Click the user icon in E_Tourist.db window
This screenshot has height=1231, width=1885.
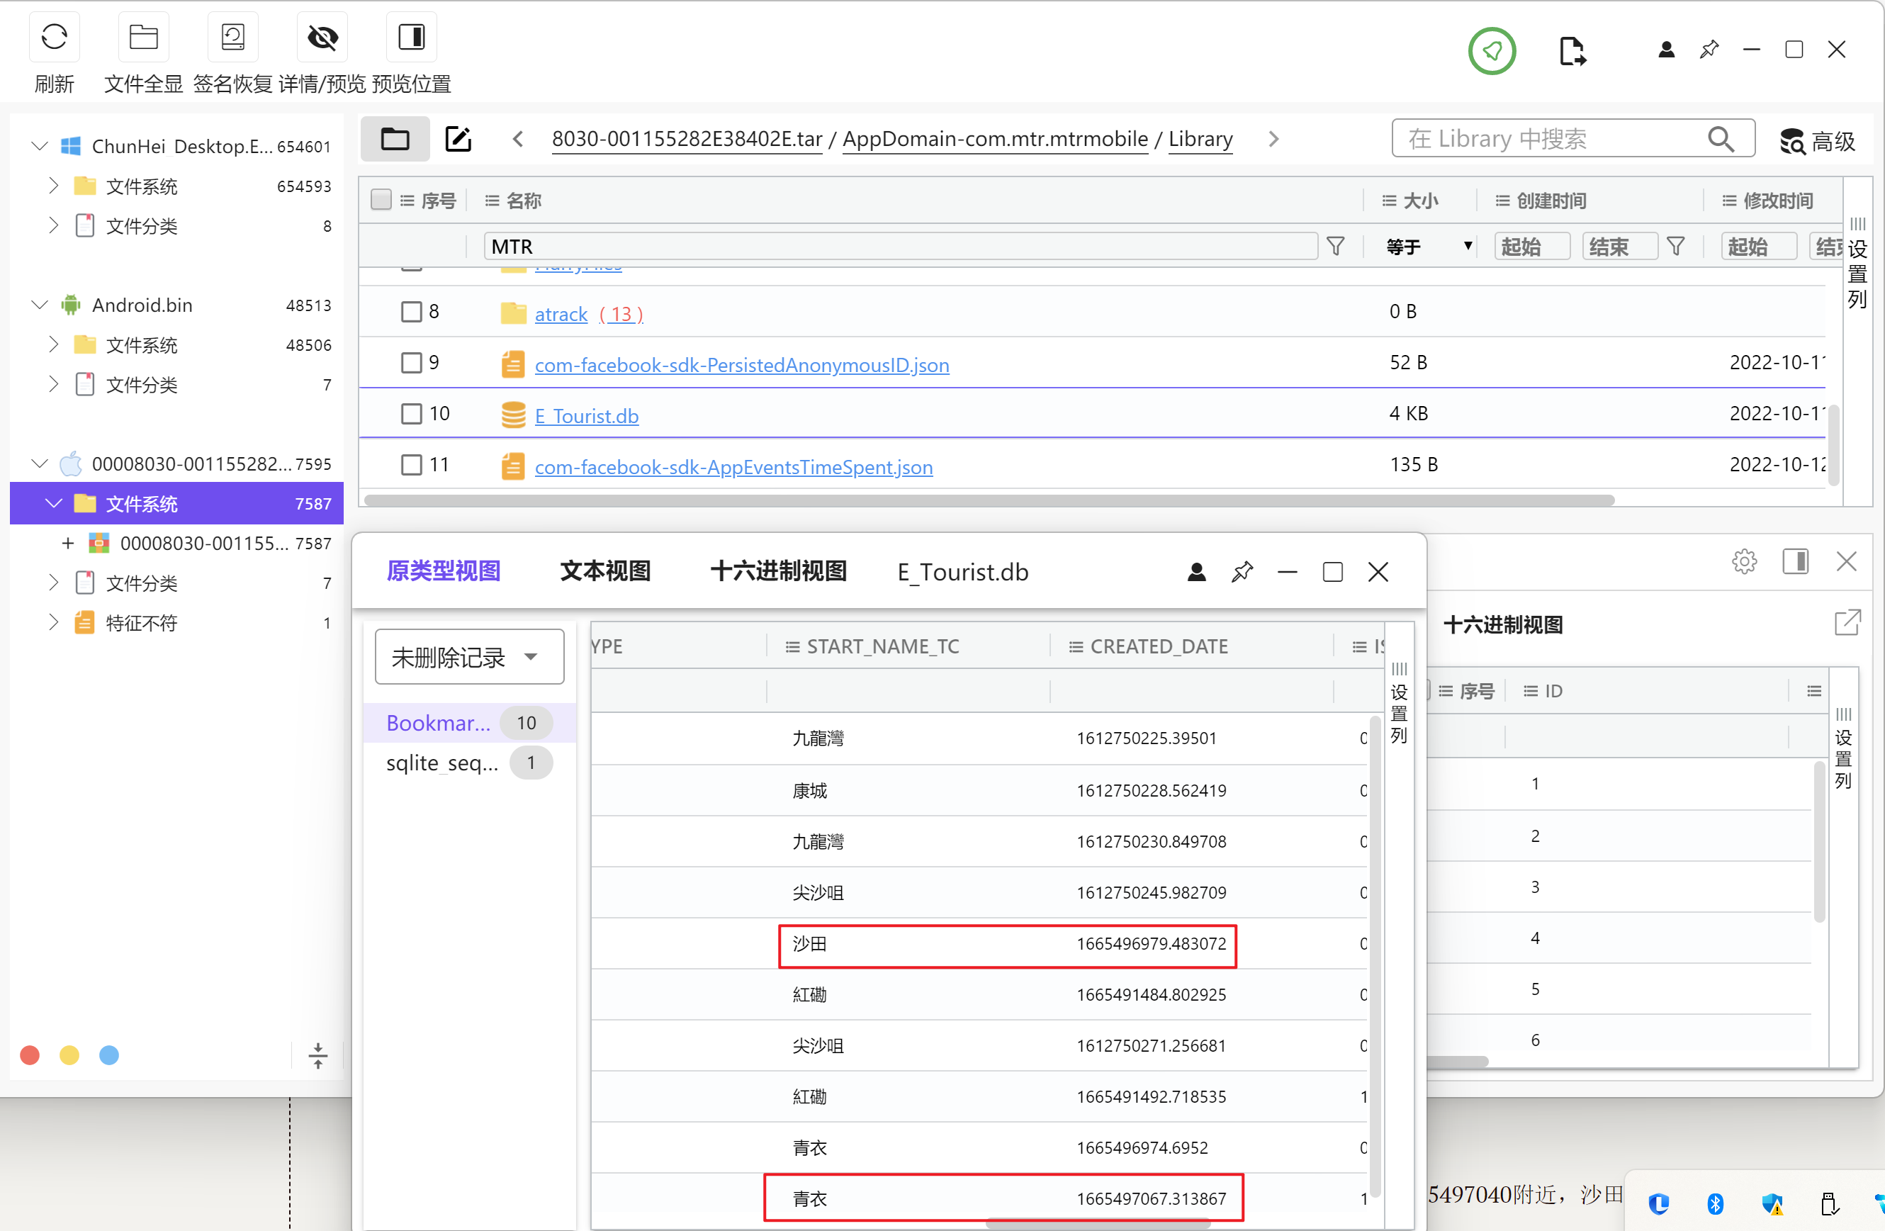1197,572
